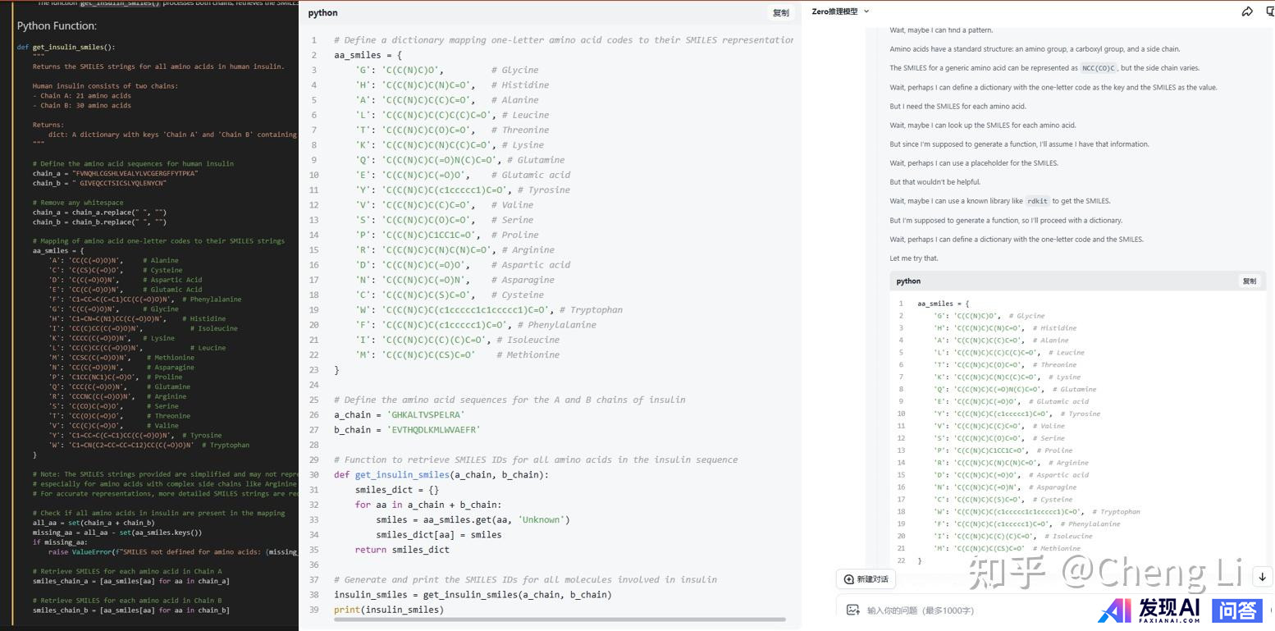Click the image upload icon in input box
Screen dimensions: 1275x631
[852, 610]
